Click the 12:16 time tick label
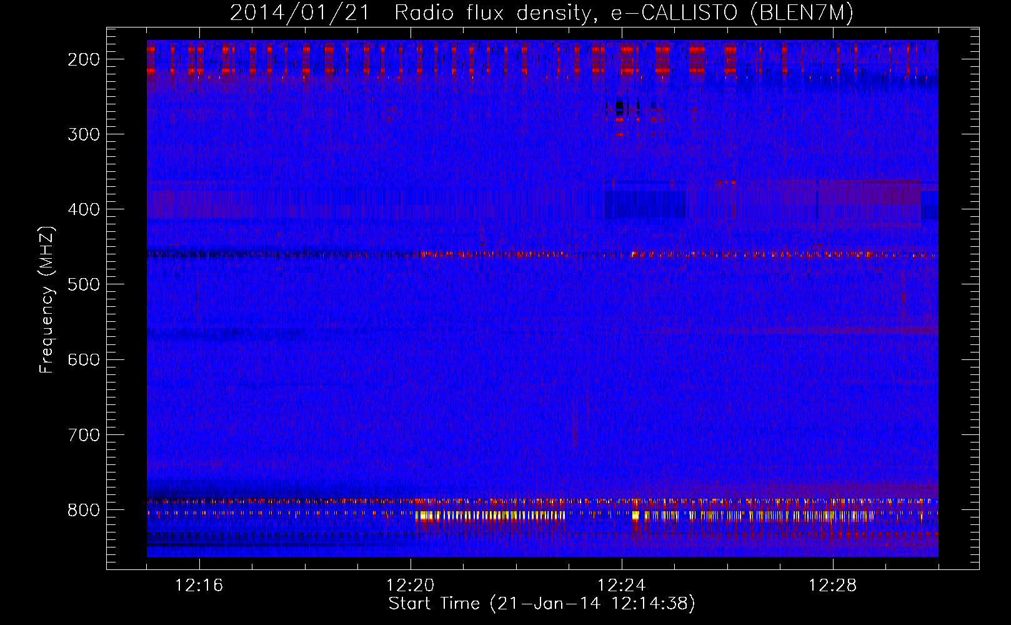Viewport: 1011px width, 625px height. click(x=199, y=586)
